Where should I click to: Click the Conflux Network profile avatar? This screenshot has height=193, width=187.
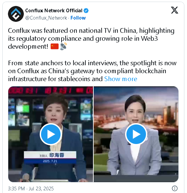(16, 14)
